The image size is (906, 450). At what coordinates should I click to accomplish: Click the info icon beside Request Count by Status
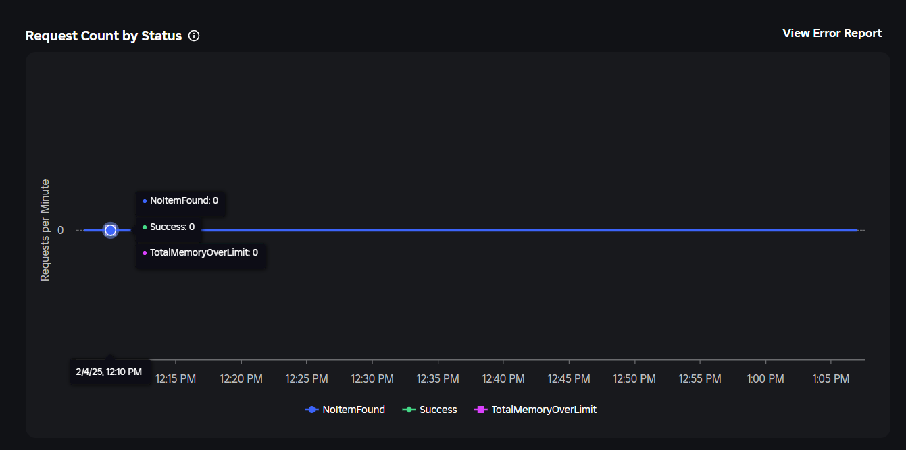coord(194,36)
